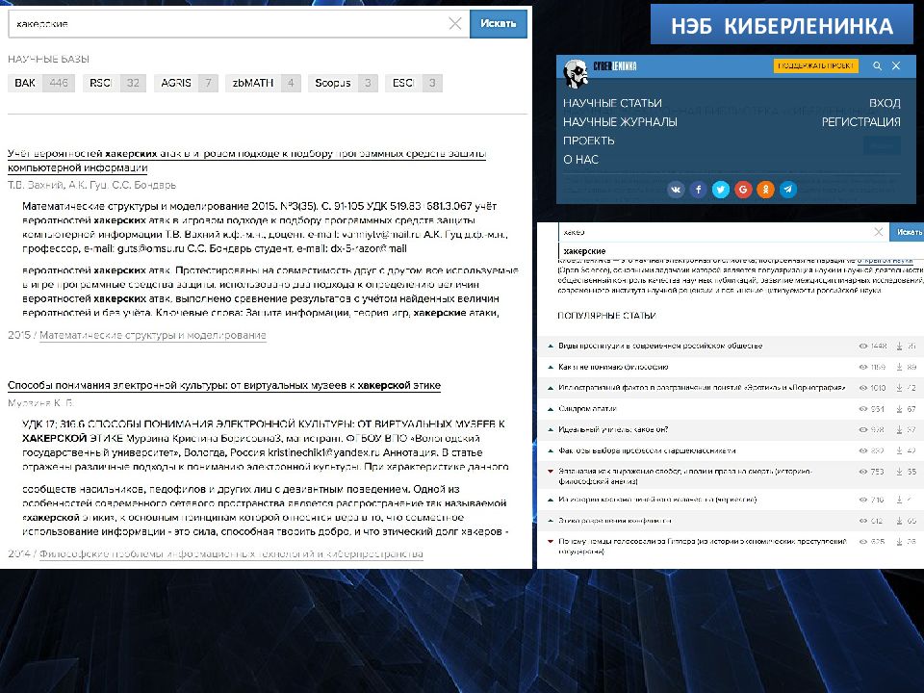Click views eye icon beside 1448
The width and height of the screenshot is (924, 693).
tap(863, 346)
